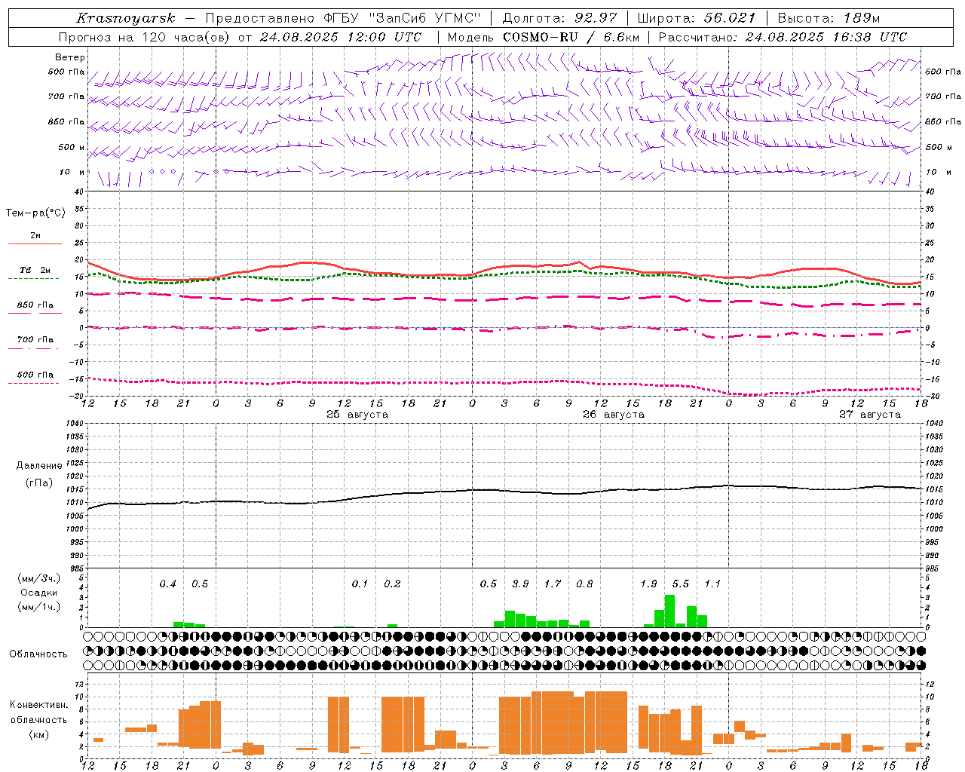Click the 3.9 precipitation total value
The width and height of the screenshot is (965, 772).
click(520, 584)
